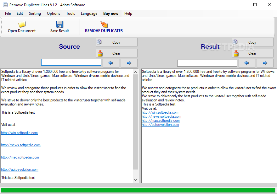
Task: Click the Save Result floppy disk icon
Action: (x=59, y=24)
